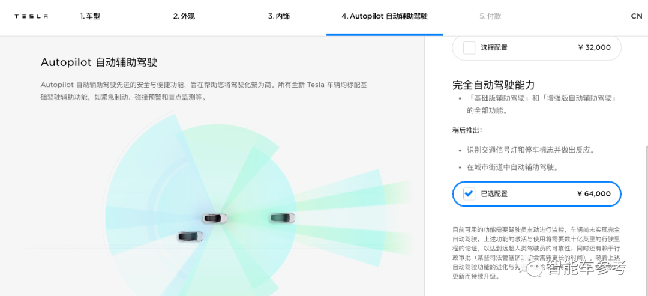Switch to the 3. 内饰 tab

(x=278, y=17)
